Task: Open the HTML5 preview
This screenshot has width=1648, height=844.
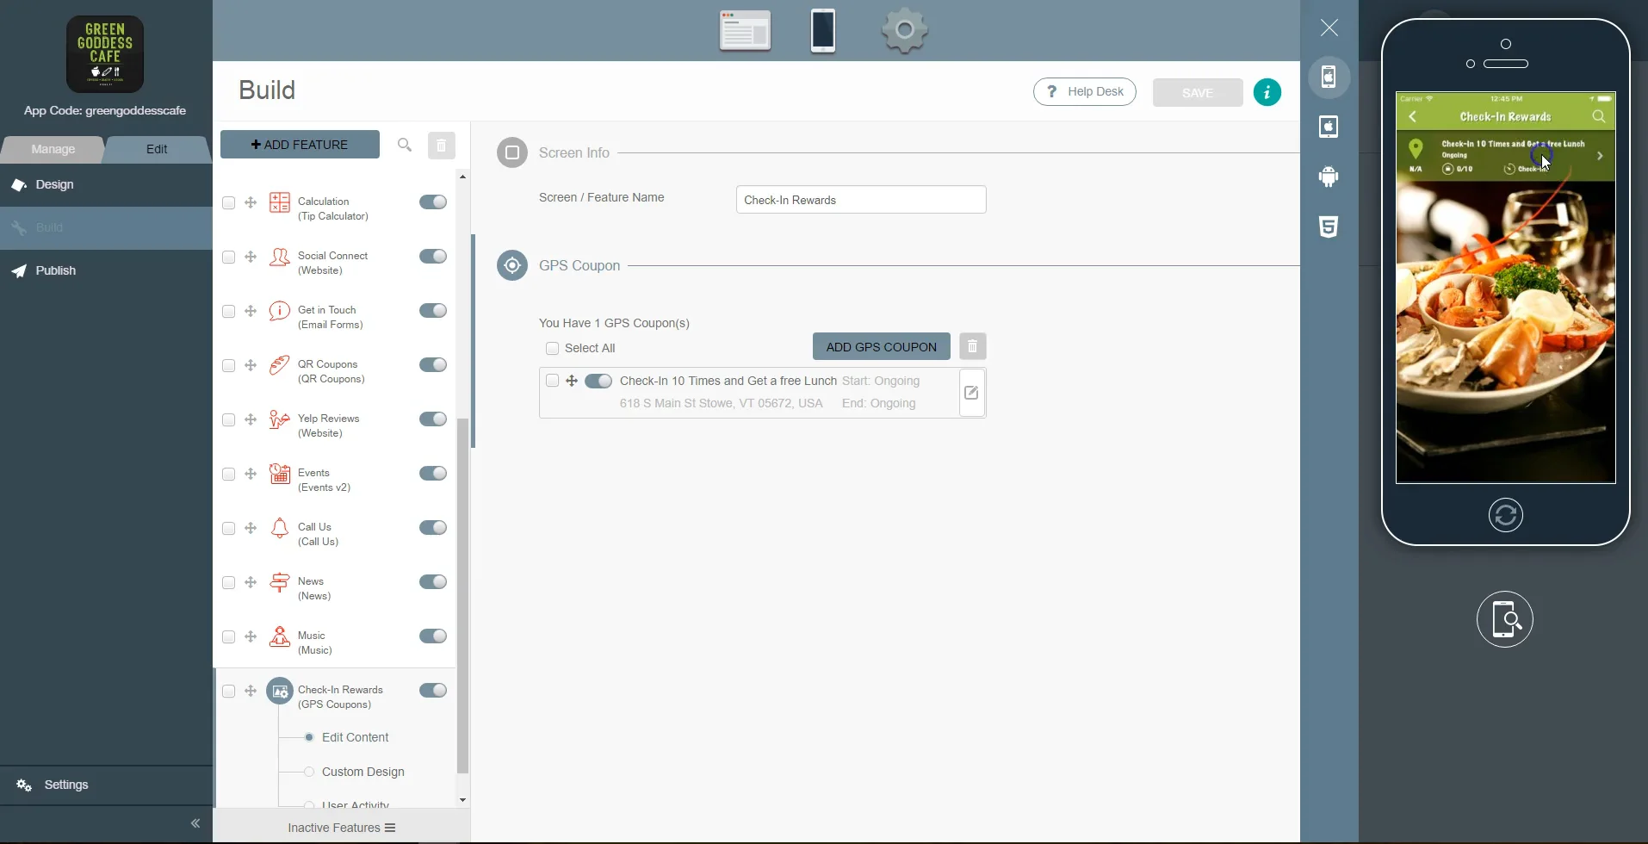Action: click(1328, 227)
